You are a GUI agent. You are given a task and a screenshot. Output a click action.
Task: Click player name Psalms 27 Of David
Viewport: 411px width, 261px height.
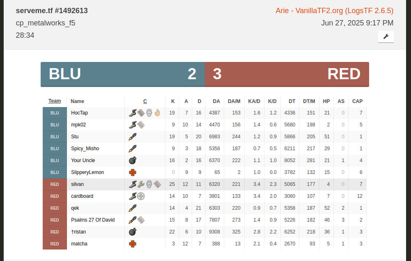[93, 220]
